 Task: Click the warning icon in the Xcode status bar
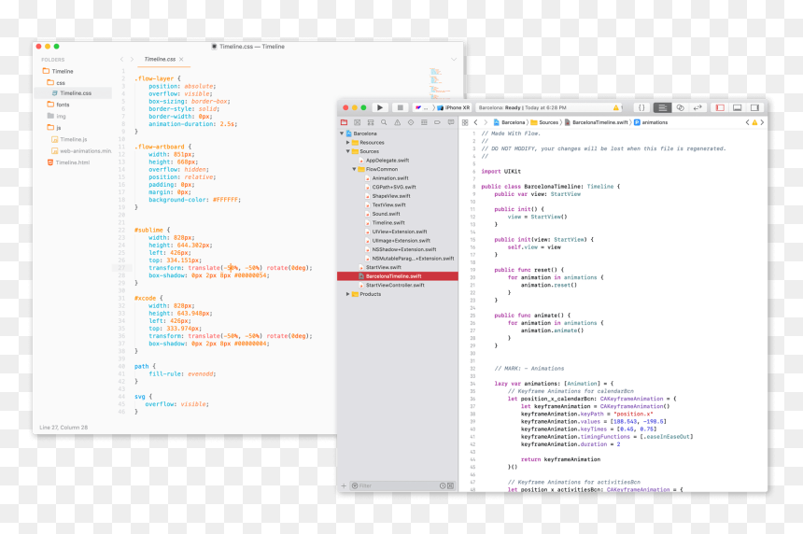[x=616, y=107]
